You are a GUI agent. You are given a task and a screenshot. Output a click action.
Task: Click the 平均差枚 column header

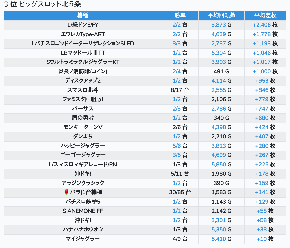[x=265, y=15]
